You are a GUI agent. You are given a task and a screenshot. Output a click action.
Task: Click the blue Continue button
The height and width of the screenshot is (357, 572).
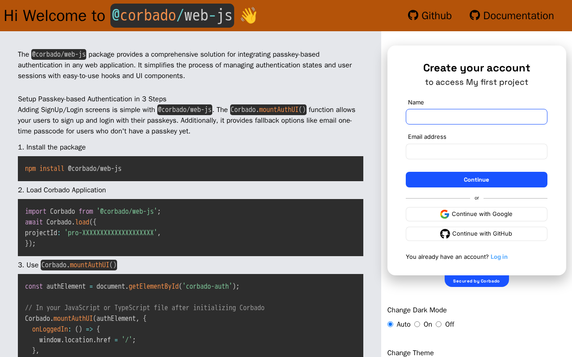(x=476, y=179)
